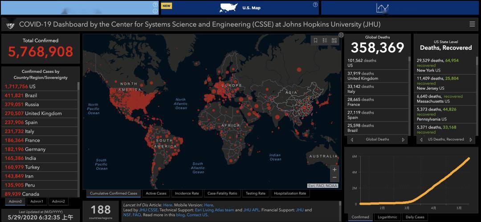Image resolution: width=481 pixels, height=222 pixels.
Task: Switch to the Active Cases tab
Action: coord(156,193)
